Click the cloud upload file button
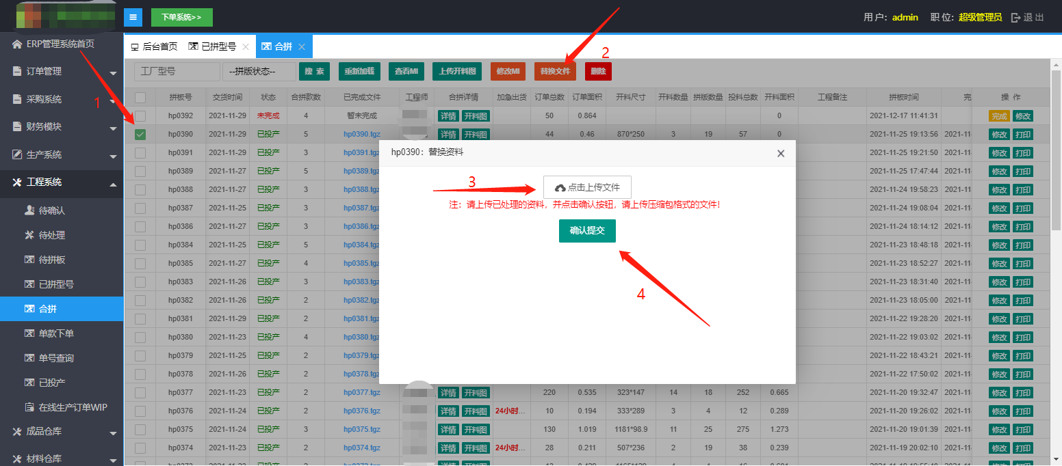This screenshot has height=466, width=1062. coord(587,187)
